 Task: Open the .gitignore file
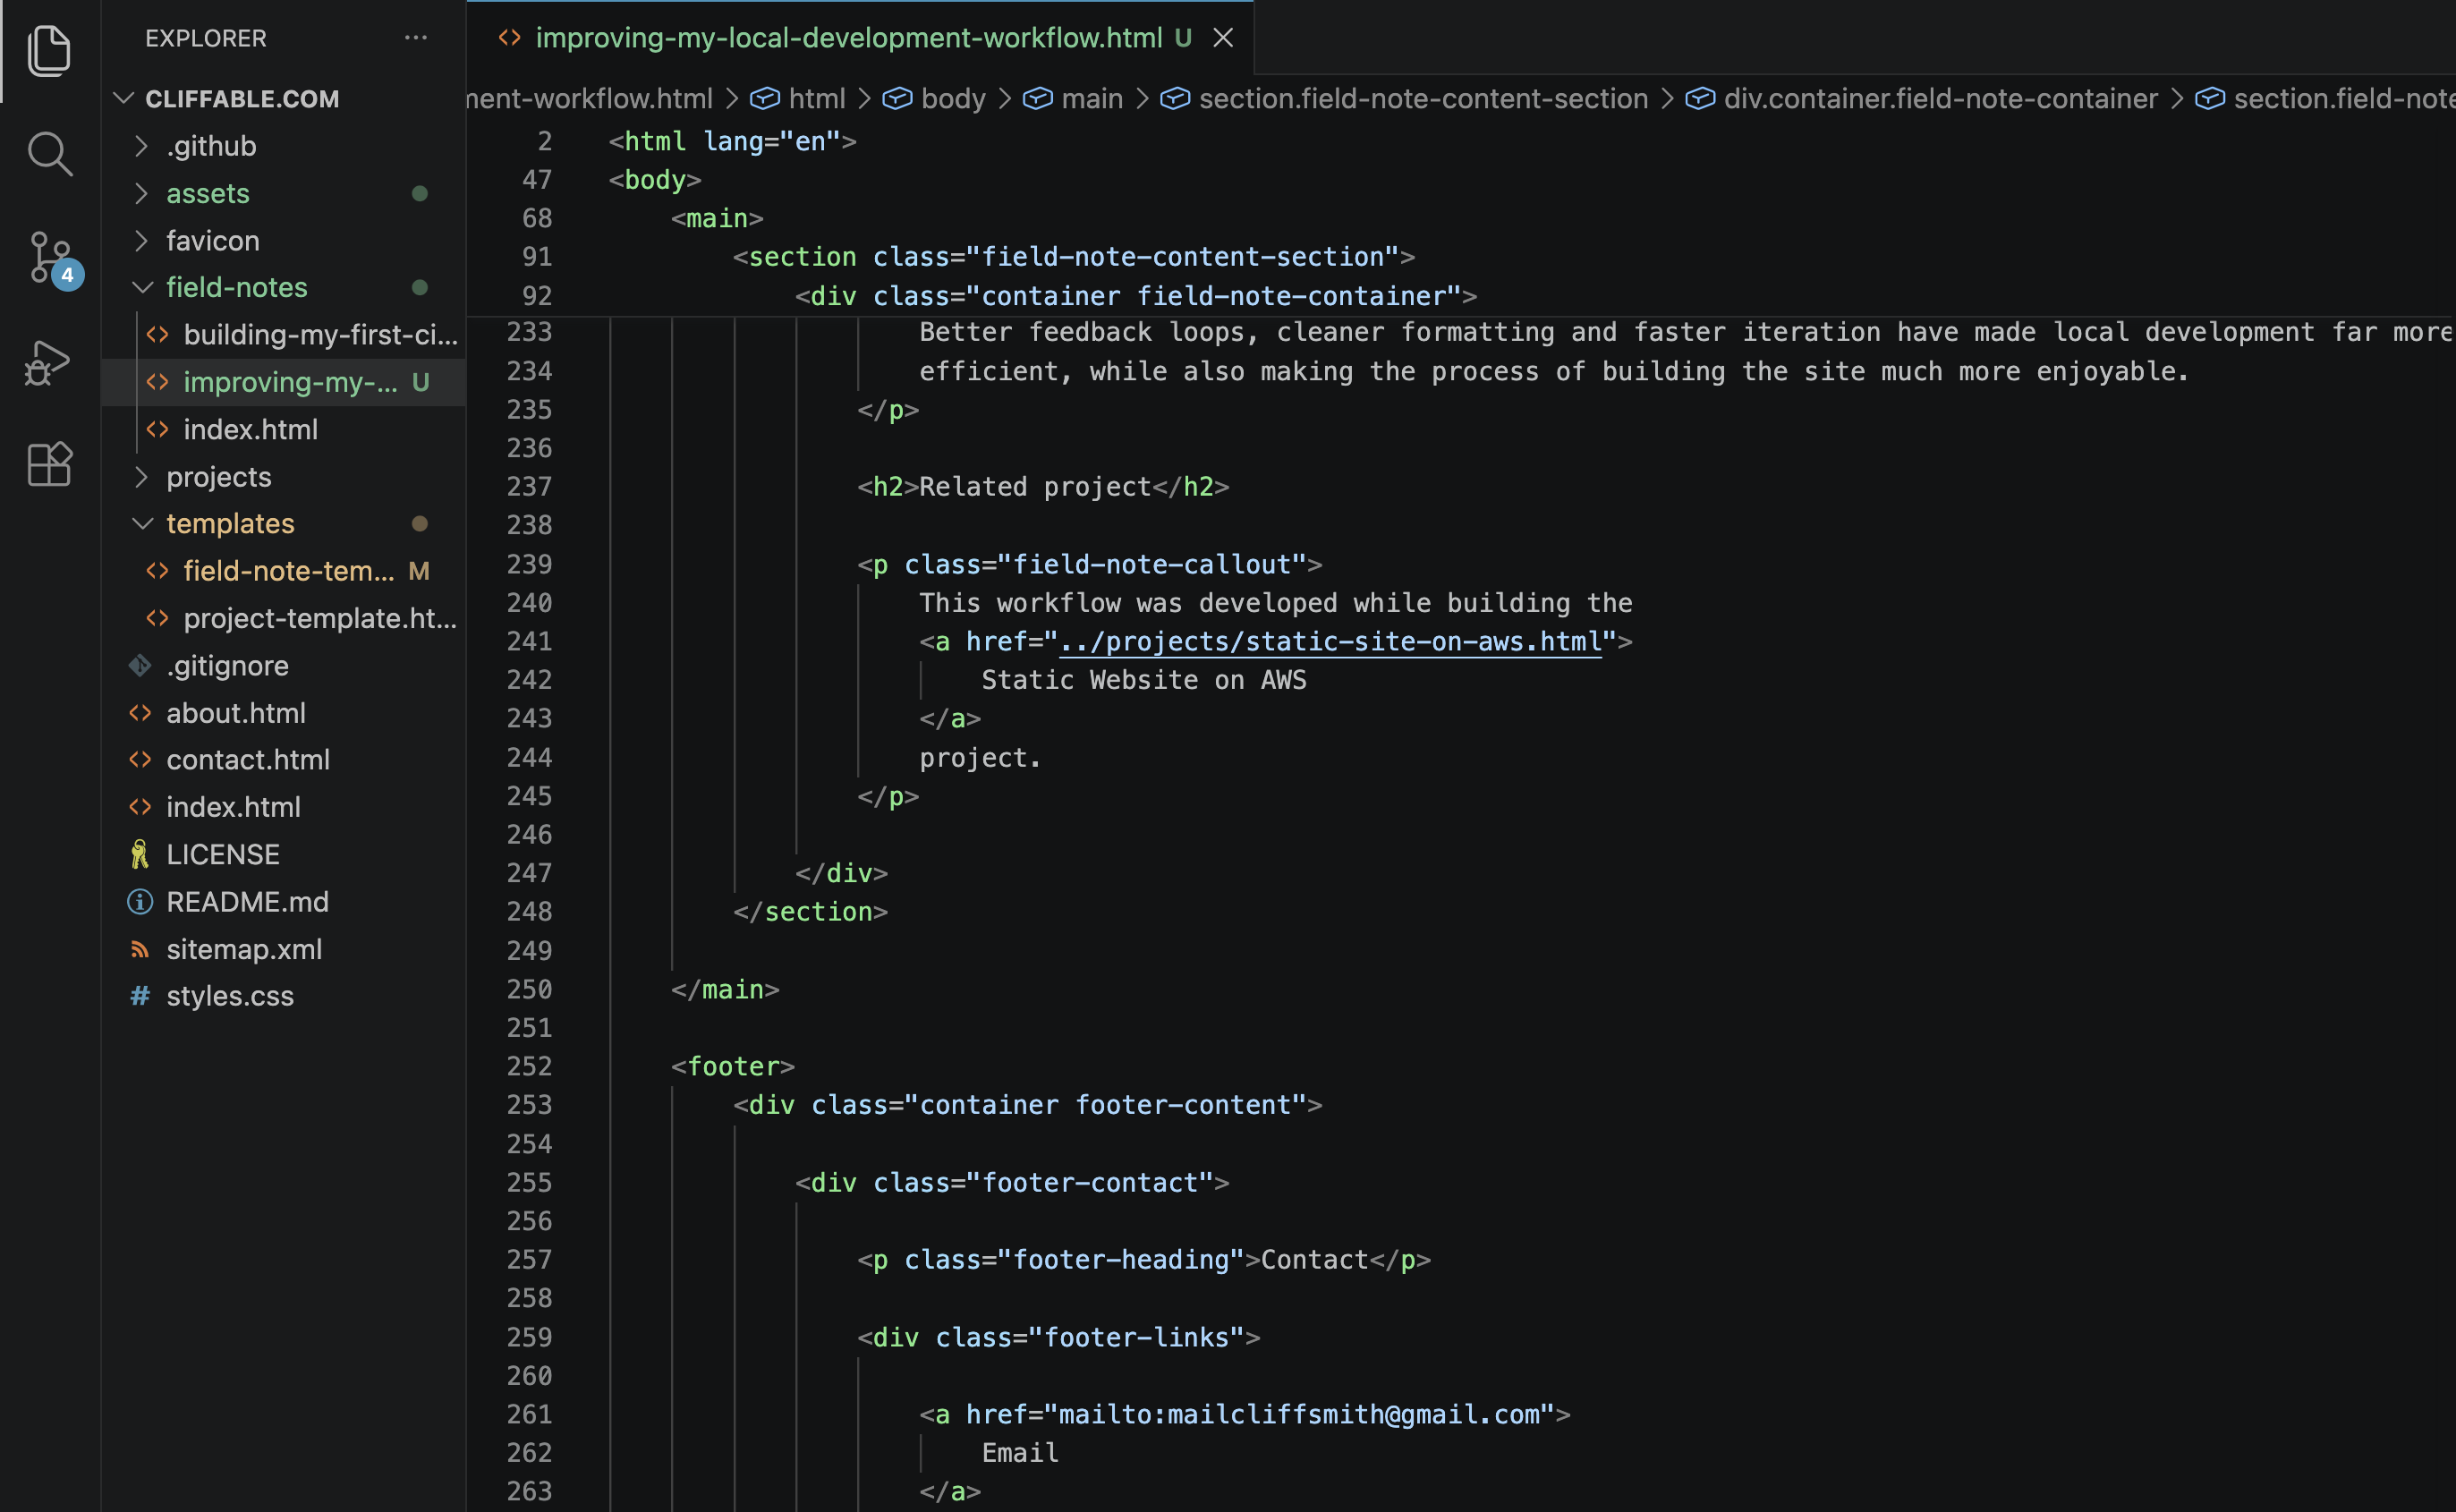click(x=284, y=666)
